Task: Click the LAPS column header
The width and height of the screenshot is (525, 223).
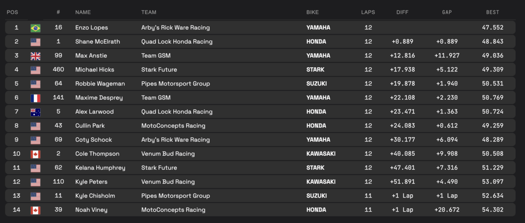Action: click(x=368, y=12)
